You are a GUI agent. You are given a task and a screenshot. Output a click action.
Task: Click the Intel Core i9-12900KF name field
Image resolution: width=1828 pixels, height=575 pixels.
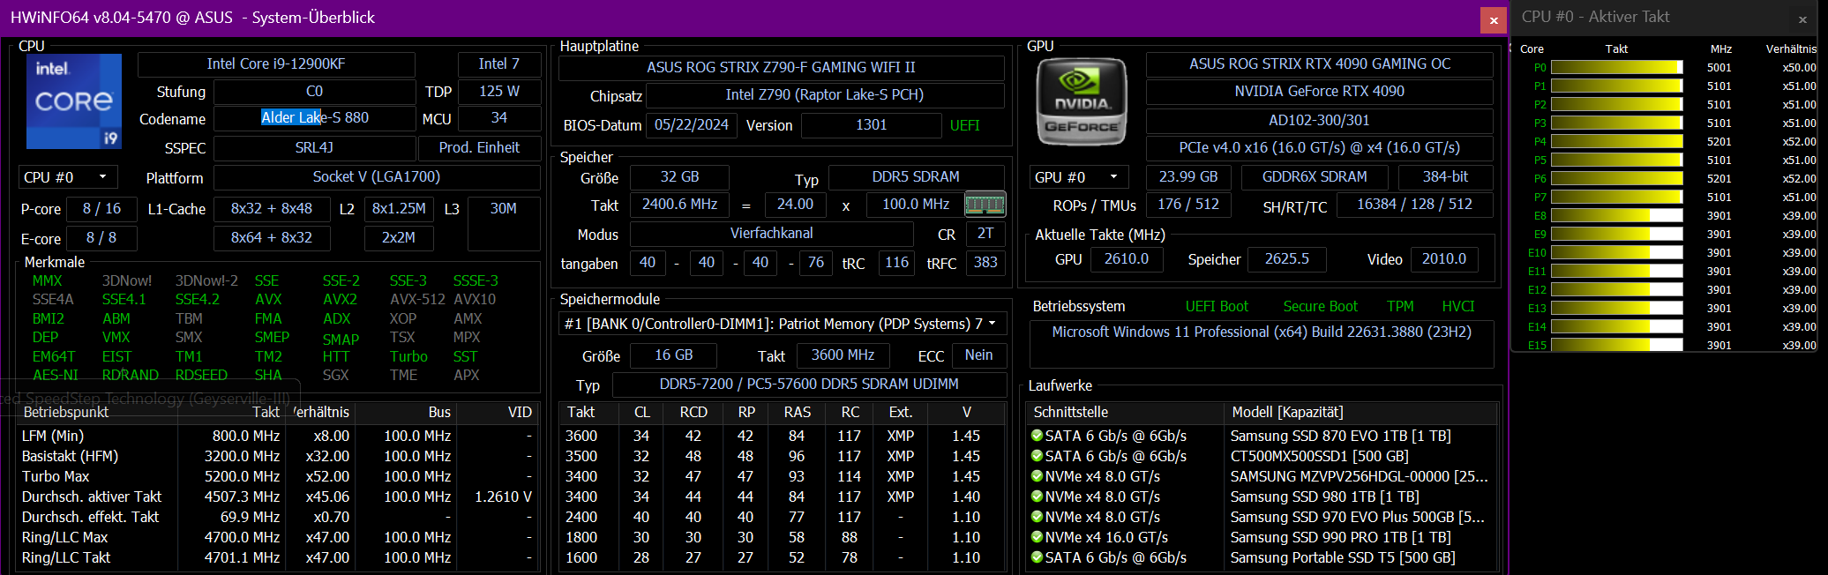pos(276,64)
